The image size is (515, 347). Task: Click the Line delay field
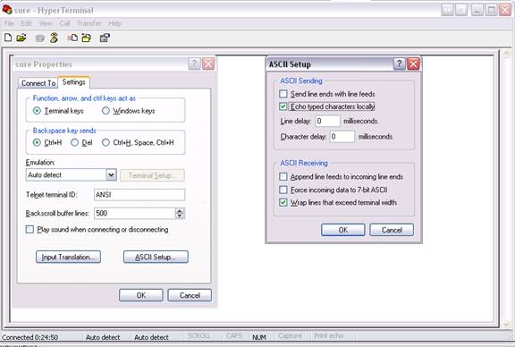coord(327,121)
